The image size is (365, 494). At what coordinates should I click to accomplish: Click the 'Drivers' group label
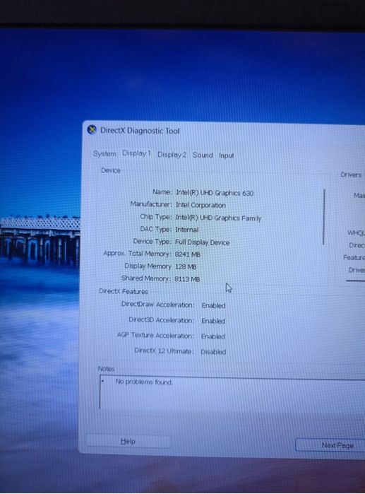351,175
